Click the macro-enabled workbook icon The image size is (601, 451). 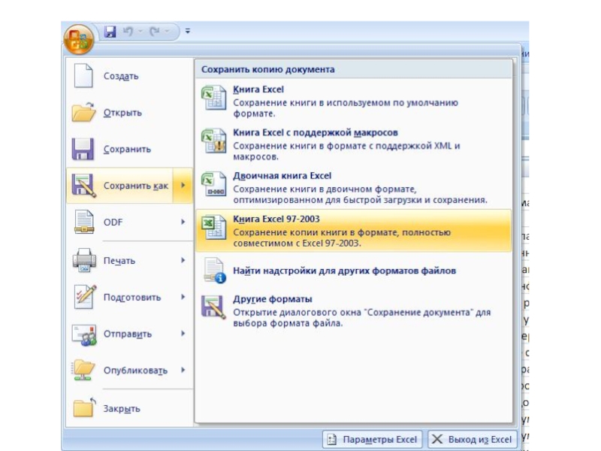coord(214,141)
